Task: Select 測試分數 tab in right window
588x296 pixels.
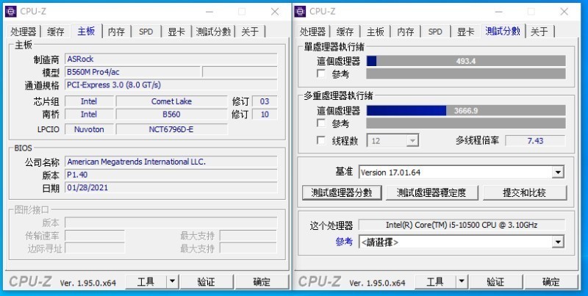Action: pyautogui.click(x=503, y=31)
